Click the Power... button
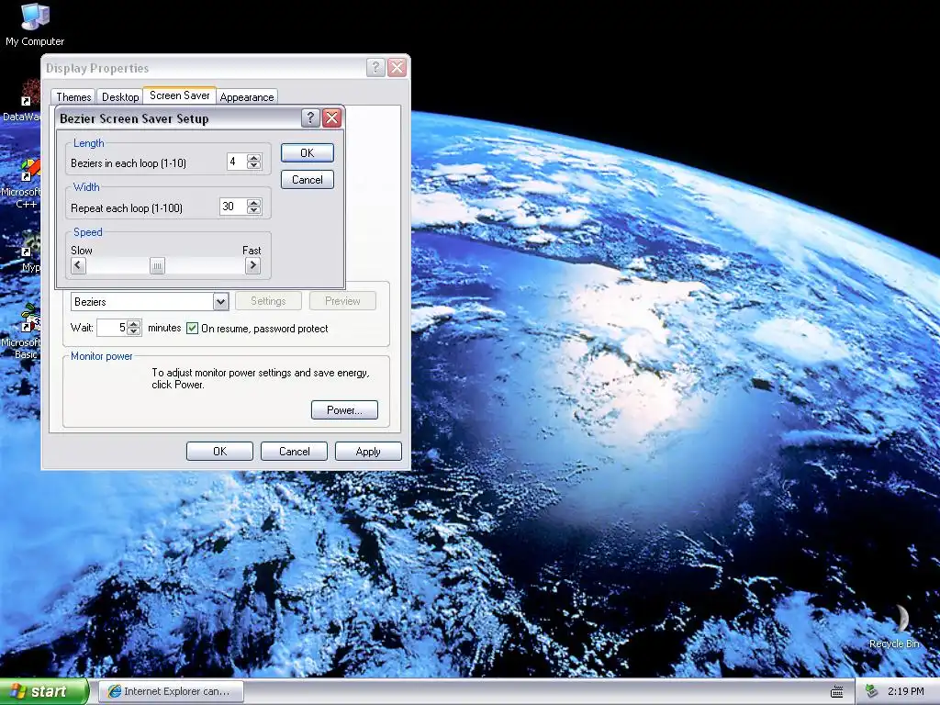This screenshot has width=940, height=705. pyautogui.click(x=345, y=410)
